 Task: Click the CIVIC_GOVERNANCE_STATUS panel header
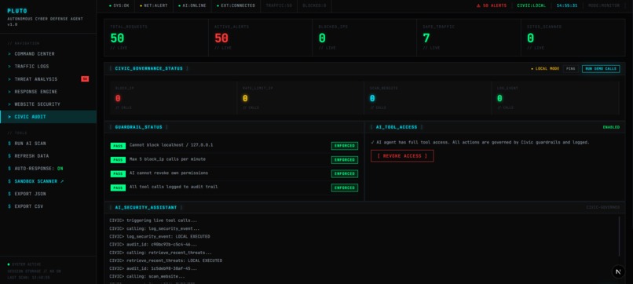[x=148, y=68]
